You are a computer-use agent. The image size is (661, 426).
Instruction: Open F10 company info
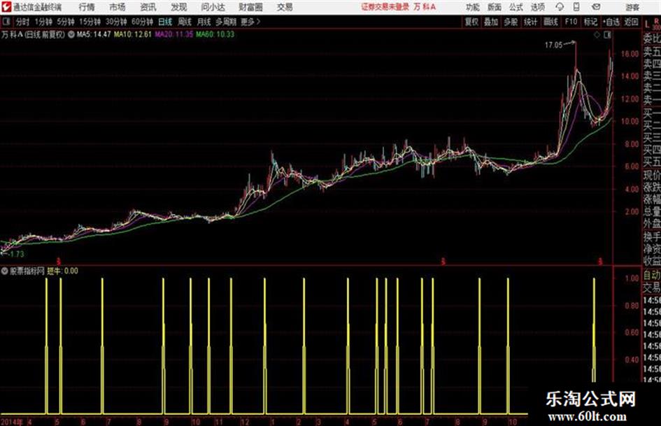click(571, 22)
